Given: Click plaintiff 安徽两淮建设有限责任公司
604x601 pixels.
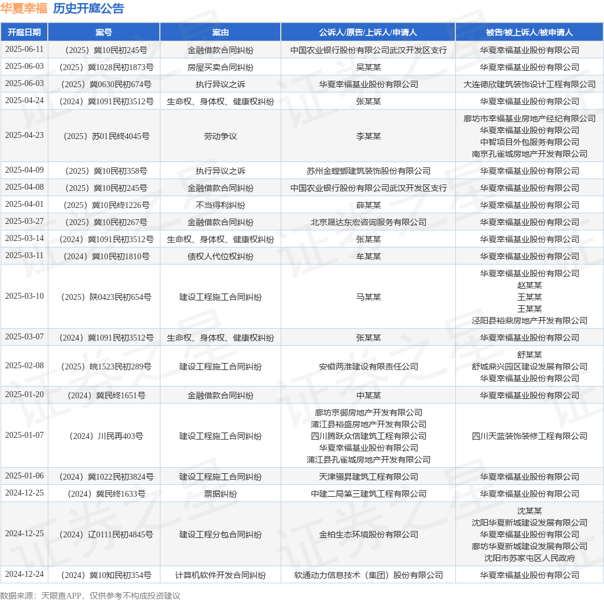Looking at the screenshot, I should (368, 366).
